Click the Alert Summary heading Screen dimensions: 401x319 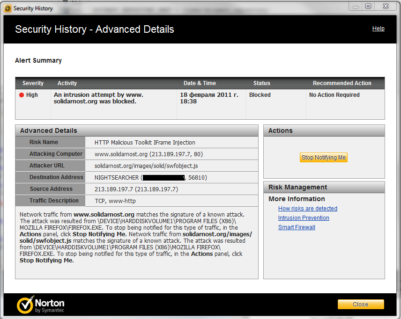[38, 60]
